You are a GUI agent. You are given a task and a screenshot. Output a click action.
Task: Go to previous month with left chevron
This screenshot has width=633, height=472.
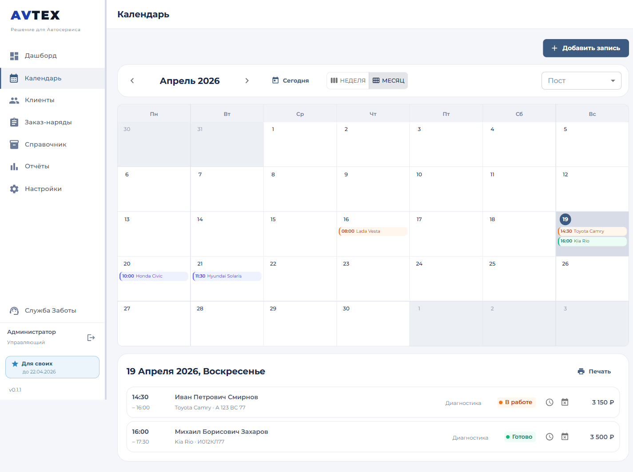(132, 81)
